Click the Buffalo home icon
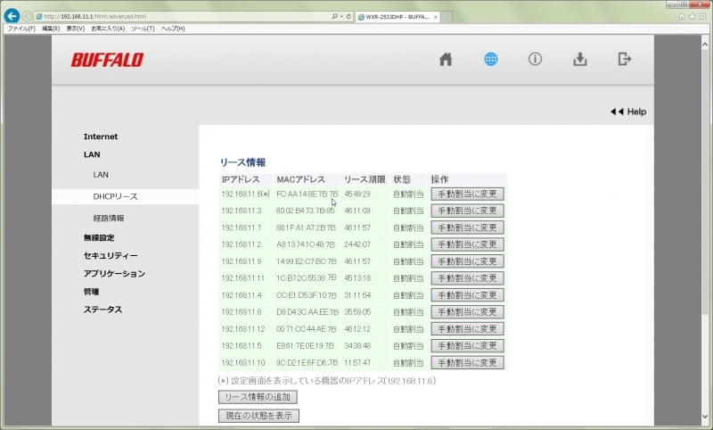Screen dimensions: 713x430 (446, 60)
